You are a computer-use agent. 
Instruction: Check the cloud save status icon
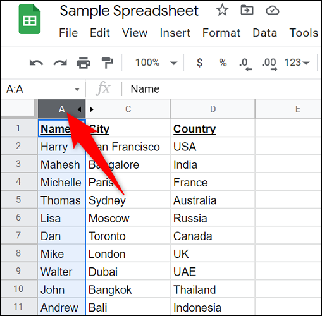tap(273, 10)
